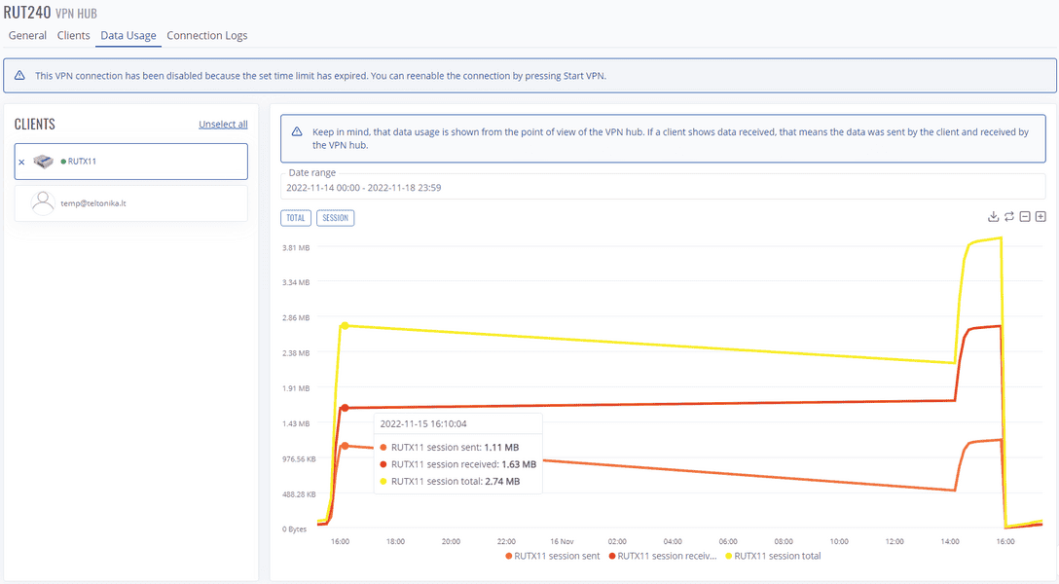Click the temp@teltonika.lt user avatar
1059x584 pixels.
pos(42,201)
